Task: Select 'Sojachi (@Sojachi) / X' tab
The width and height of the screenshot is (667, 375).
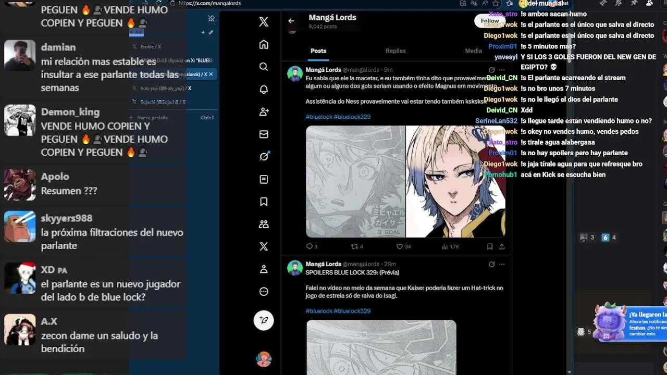Action: coord(172,102)
